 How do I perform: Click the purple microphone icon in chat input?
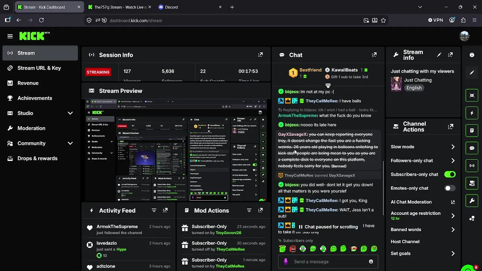click(x=286, y=262)
